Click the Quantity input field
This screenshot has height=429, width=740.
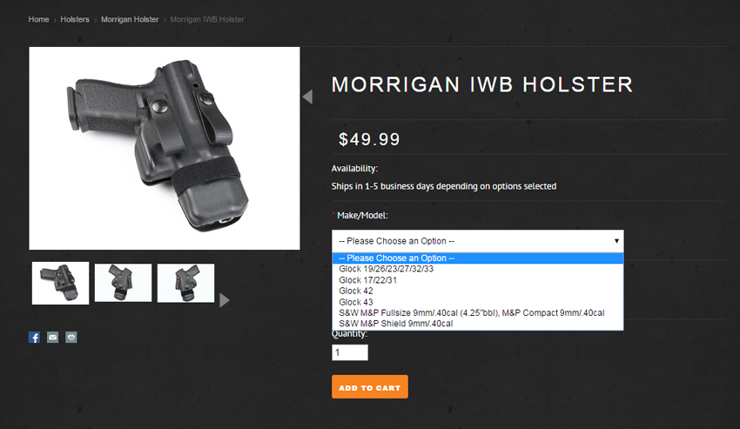(350, 352)
